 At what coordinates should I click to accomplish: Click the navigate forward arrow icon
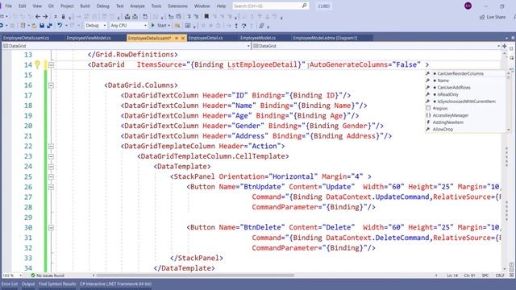pyautogui.click(x=45, y=16)
